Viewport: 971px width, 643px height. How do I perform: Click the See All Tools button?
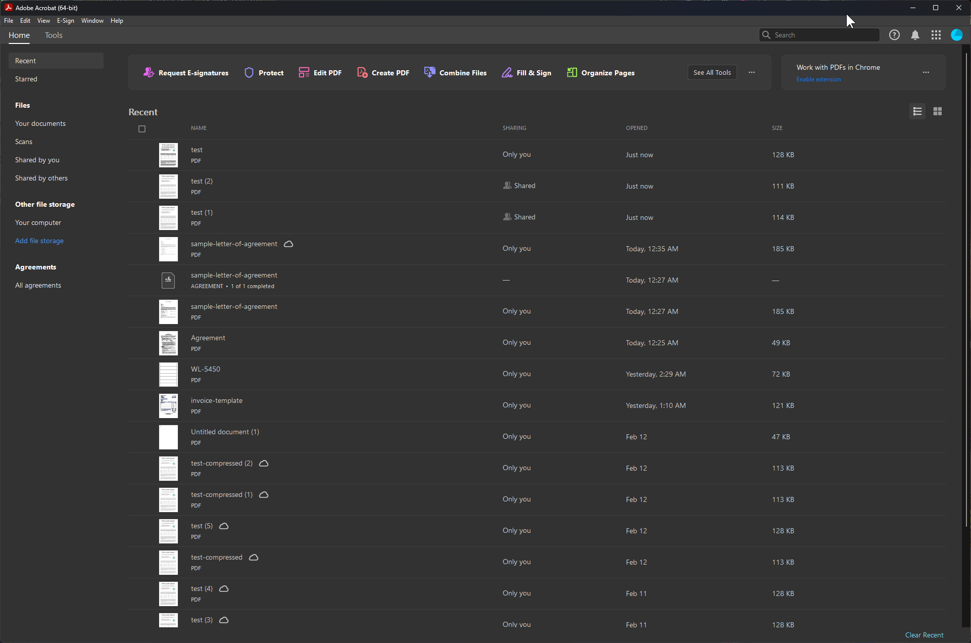coord(712,72)
